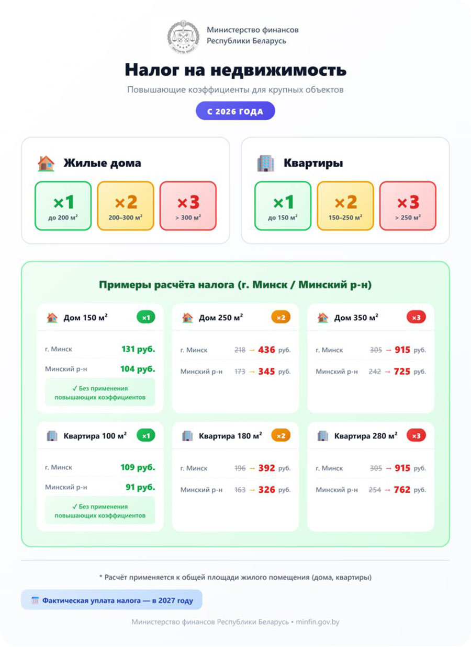Click "Фактическая уплата налога — в 2027 году" banner
Viewport: 471px width, 647px height.
[111, 600]
